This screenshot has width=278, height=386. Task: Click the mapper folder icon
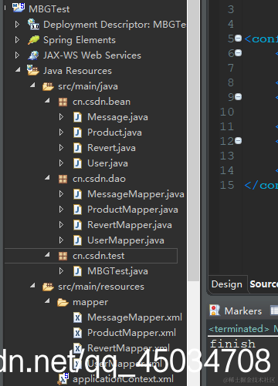click(63, 302)
